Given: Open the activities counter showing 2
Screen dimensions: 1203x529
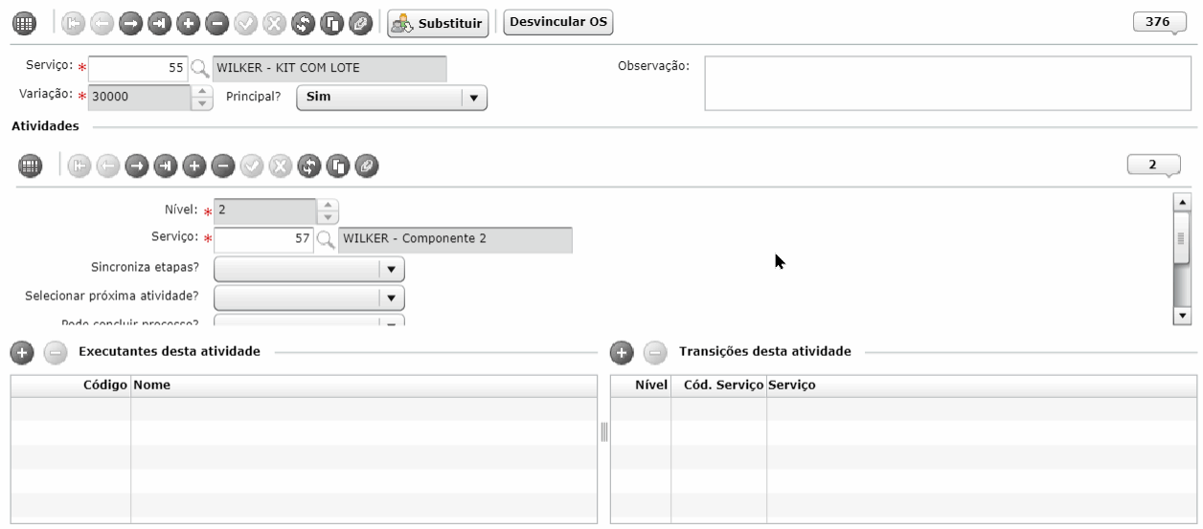Looking at the screenshot, I should tap(1154, 166).
